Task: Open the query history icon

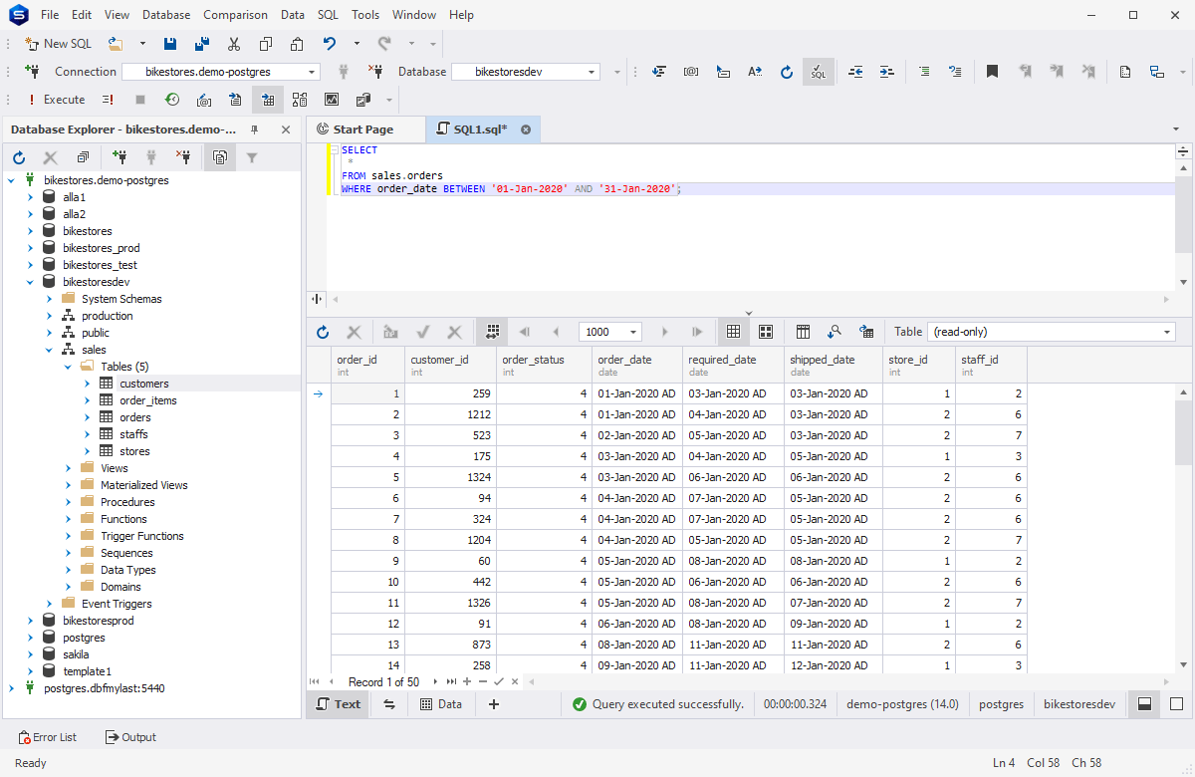Action: [x=171, y=100]
